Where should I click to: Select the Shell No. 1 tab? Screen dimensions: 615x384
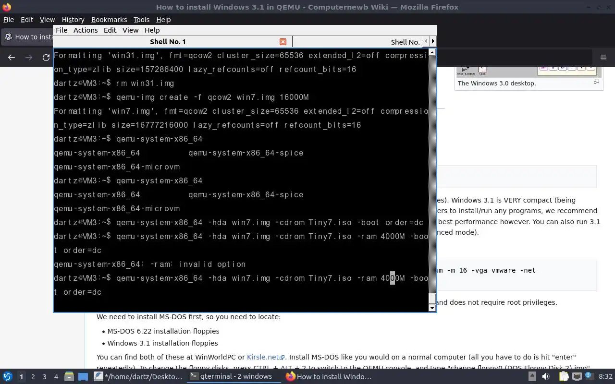click(168, 42)
